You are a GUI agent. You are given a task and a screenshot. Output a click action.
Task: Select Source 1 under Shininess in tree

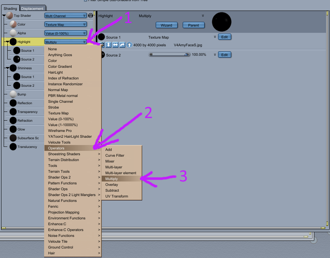(x=27, y=77)
